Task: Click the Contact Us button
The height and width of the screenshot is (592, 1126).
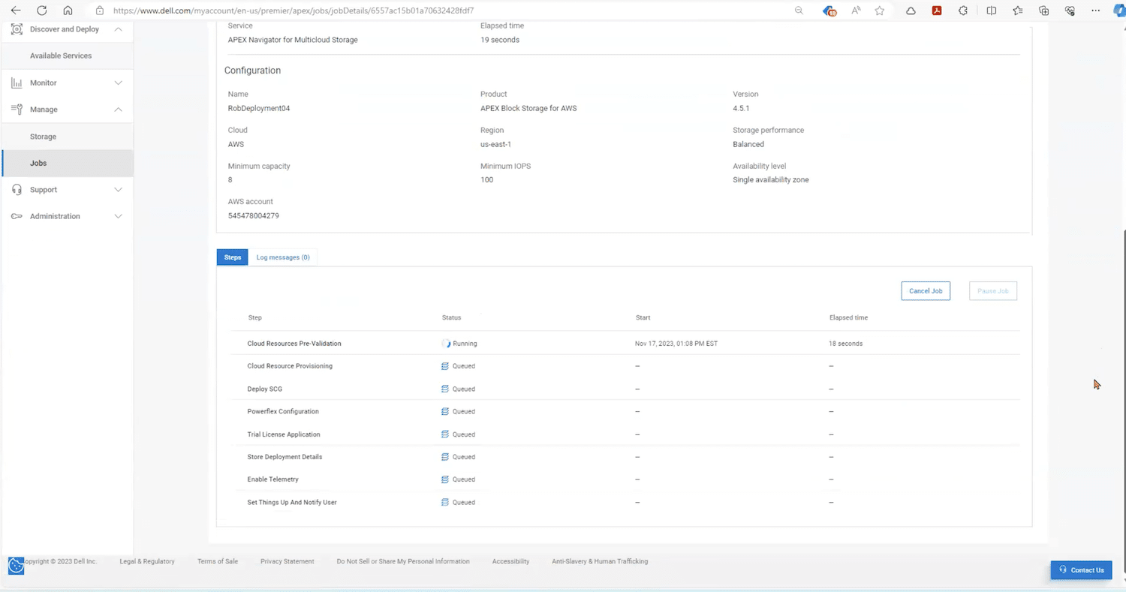Action: coord(1081,570)
